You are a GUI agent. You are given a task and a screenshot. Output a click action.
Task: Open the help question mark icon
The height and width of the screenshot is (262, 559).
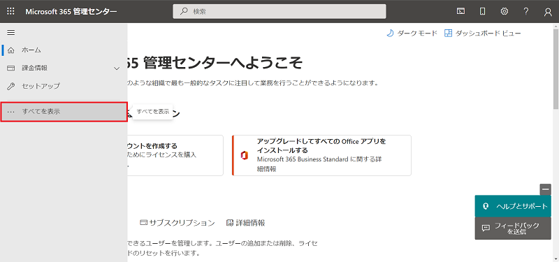526,11
